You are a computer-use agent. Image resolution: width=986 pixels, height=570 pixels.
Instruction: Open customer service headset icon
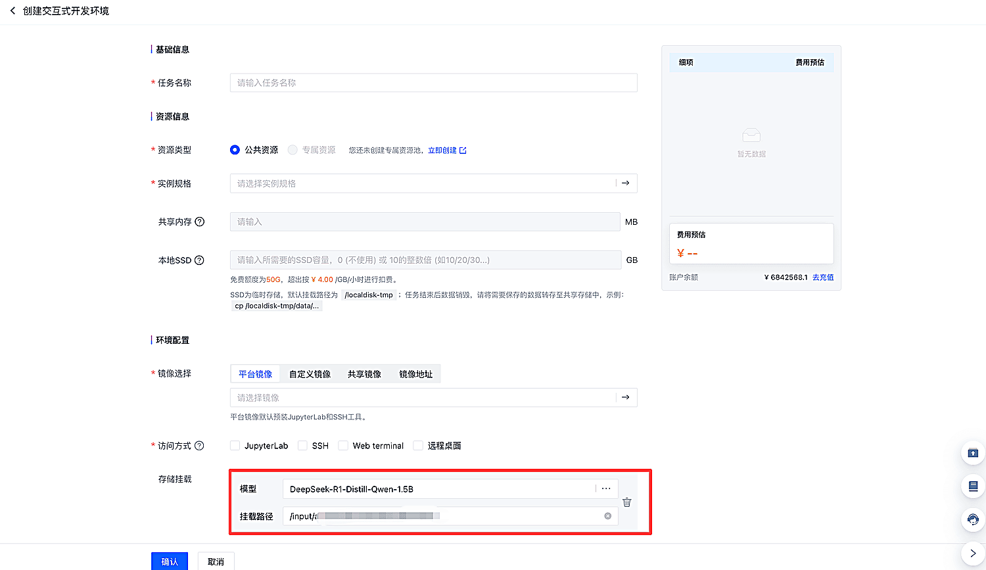973,520
